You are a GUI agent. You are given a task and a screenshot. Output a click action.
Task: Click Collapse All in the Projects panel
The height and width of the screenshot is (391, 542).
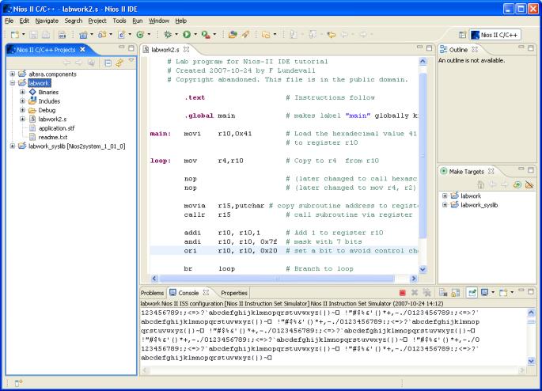108,63
